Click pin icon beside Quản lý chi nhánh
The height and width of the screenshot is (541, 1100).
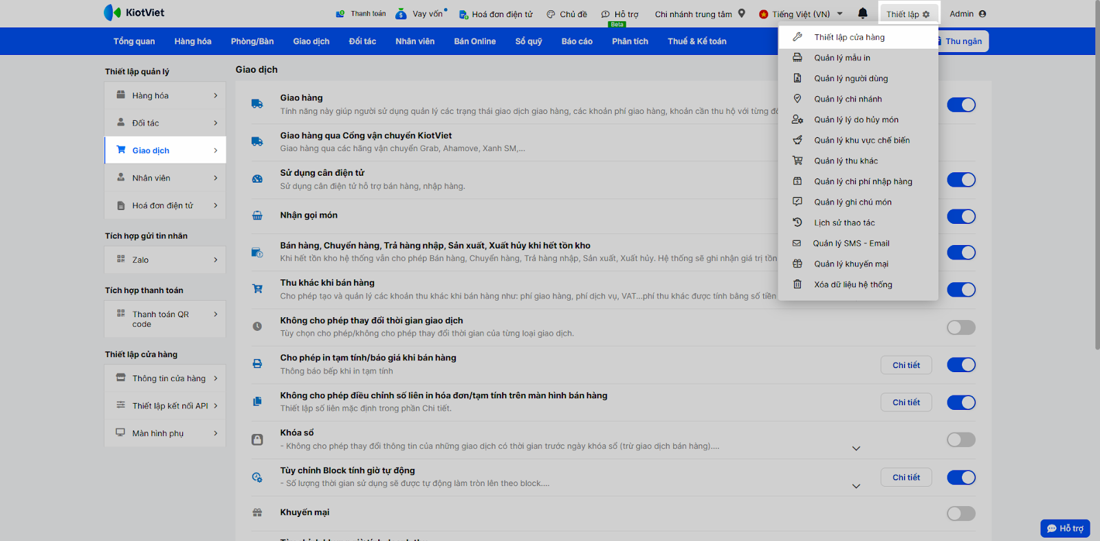pyautogui.click(x=797, y=99)
